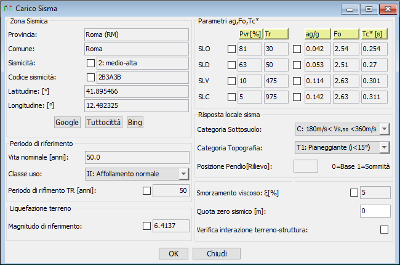This screenshot has height=265, width=400.
Task: Toggle Smorzamento viscoso checkbox
Action: 354,192
